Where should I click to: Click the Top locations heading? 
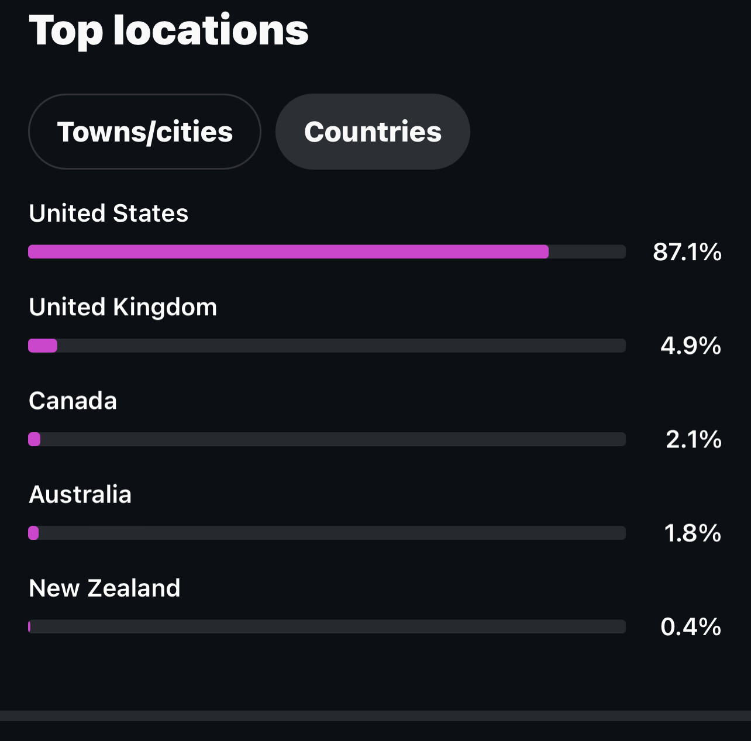pos(168,30)
